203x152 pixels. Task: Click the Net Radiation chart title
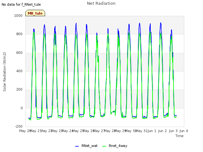(x=101, y=3)
